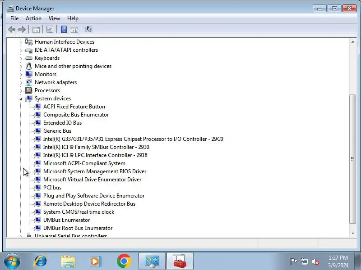Open Windows Explorer from the taskbar

pos(68,261)
